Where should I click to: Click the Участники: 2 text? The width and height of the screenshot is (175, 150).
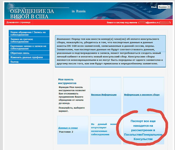tap(66, 132)
